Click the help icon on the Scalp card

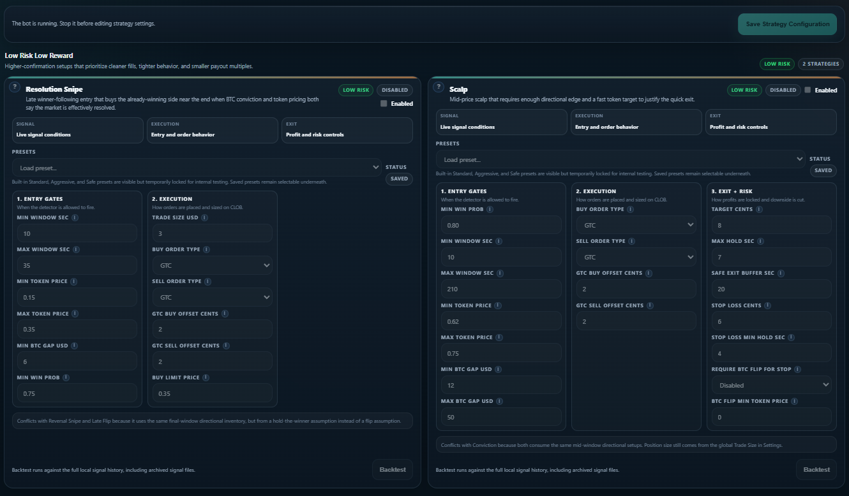click(x=439, y=86)
